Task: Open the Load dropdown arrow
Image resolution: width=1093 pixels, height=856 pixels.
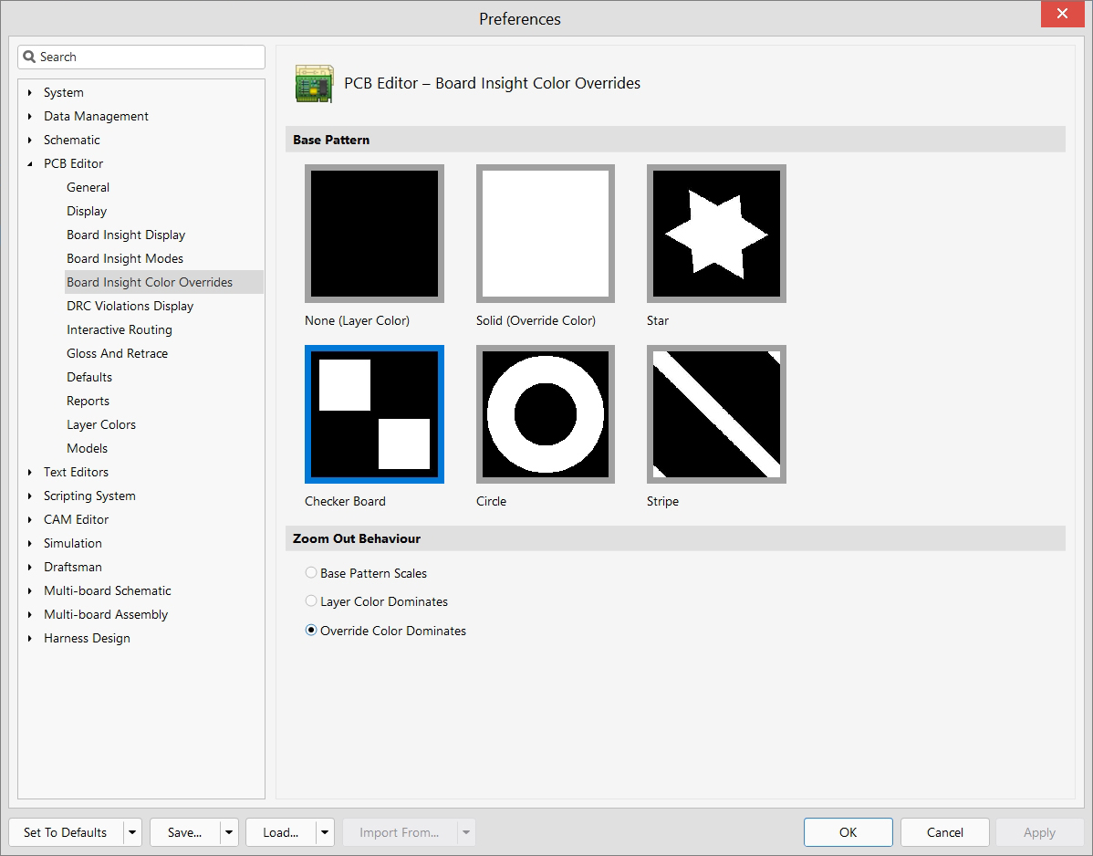Action: coord(325,832)
